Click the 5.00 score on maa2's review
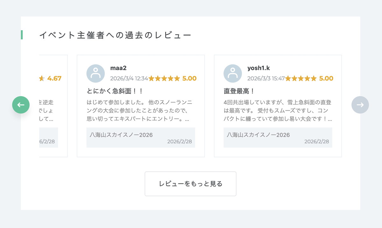The height and width of the screenshot is (228, 382). point(189,79)
